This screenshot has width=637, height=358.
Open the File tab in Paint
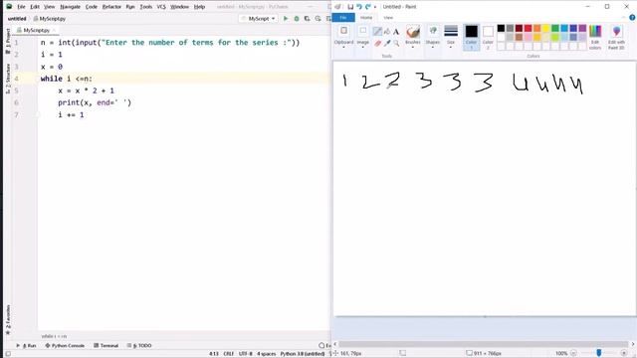pyautogui.click(x=343, y=18)
